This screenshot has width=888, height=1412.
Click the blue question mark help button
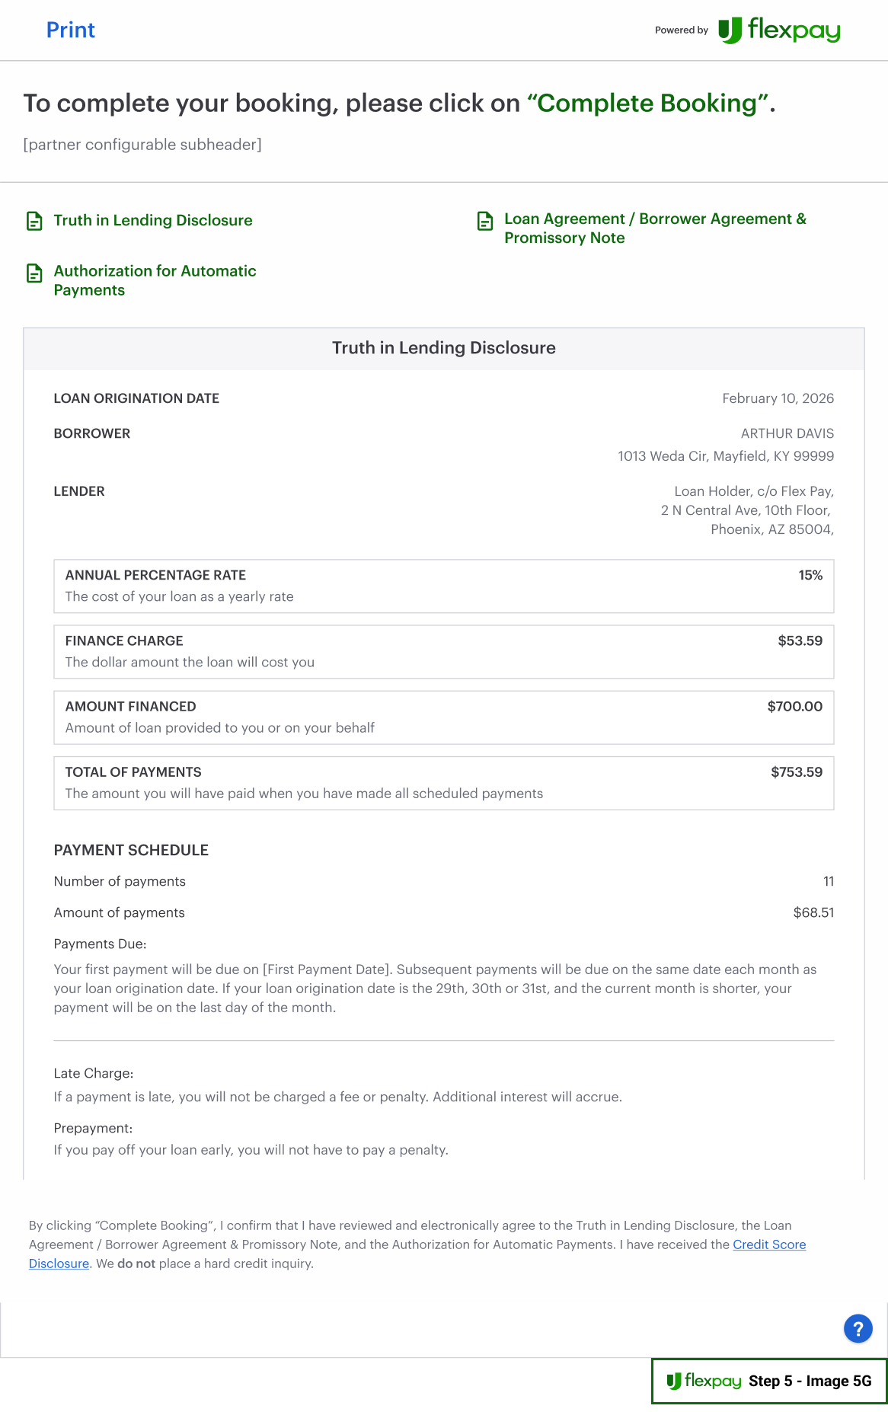(858, 1329)
